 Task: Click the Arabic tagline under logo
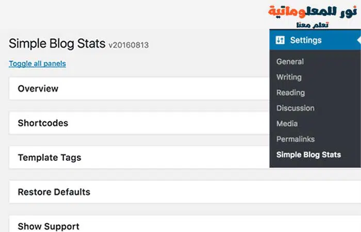coord(312,25)
